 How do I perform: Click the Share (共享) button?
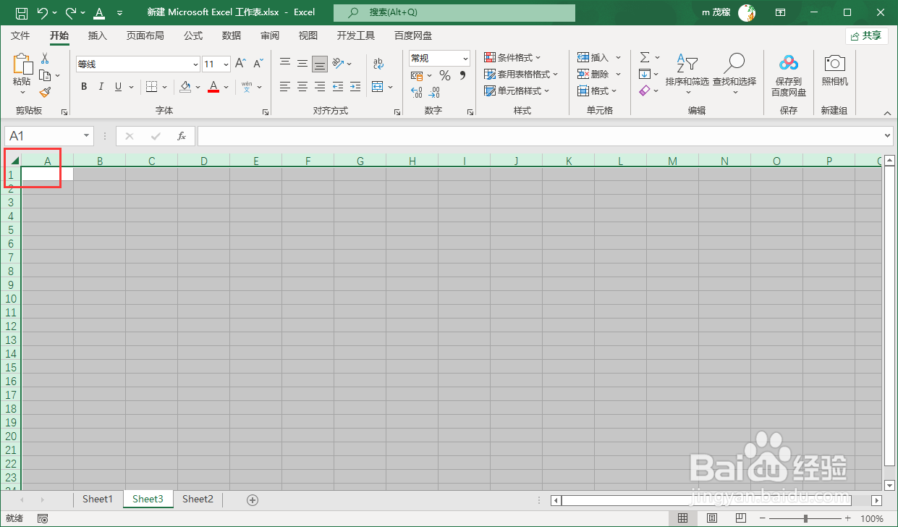point(866,35)
